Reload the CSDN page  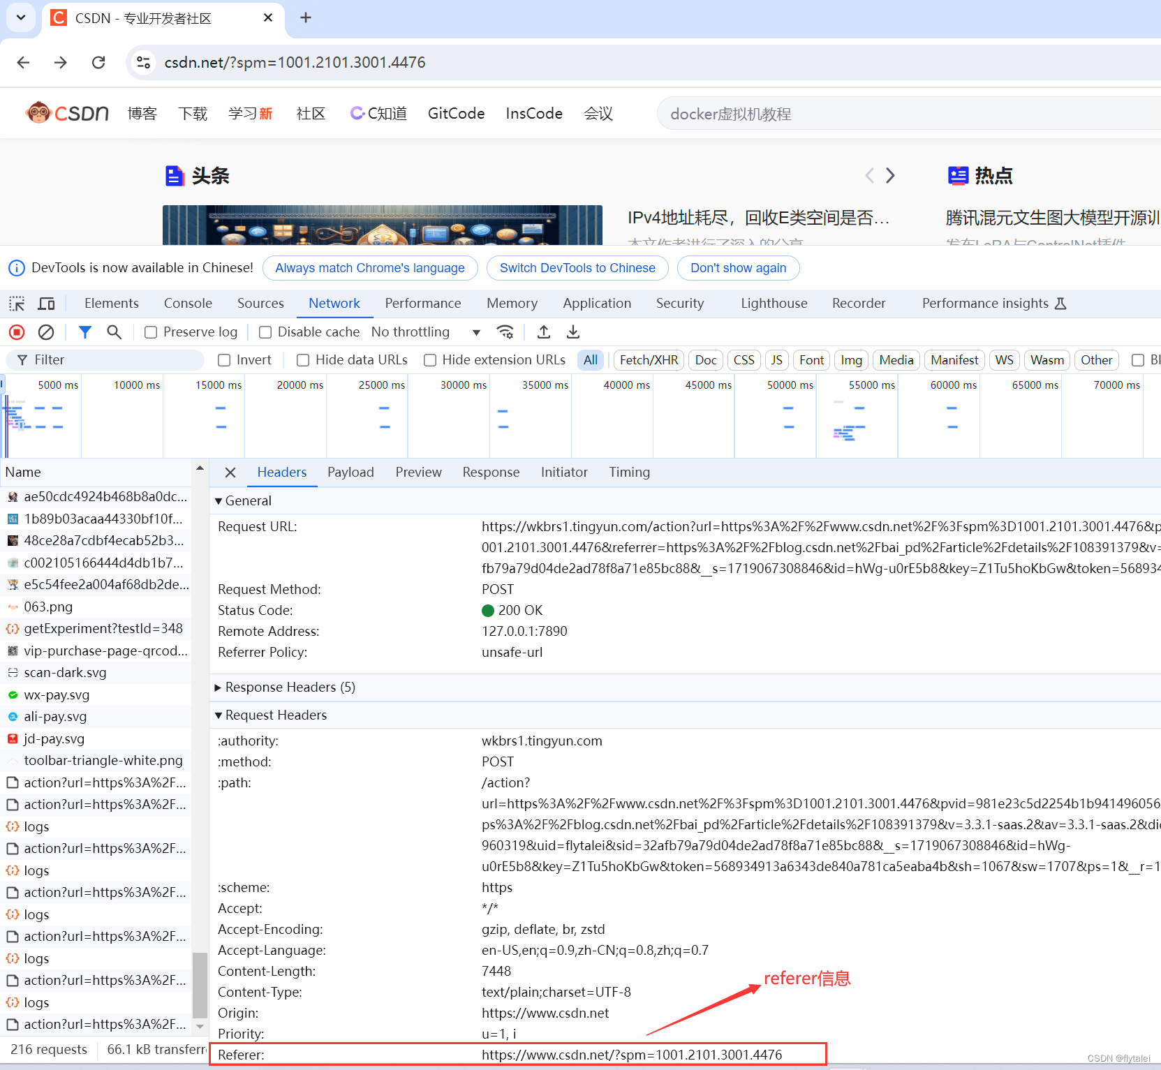[x=98, y=63]
